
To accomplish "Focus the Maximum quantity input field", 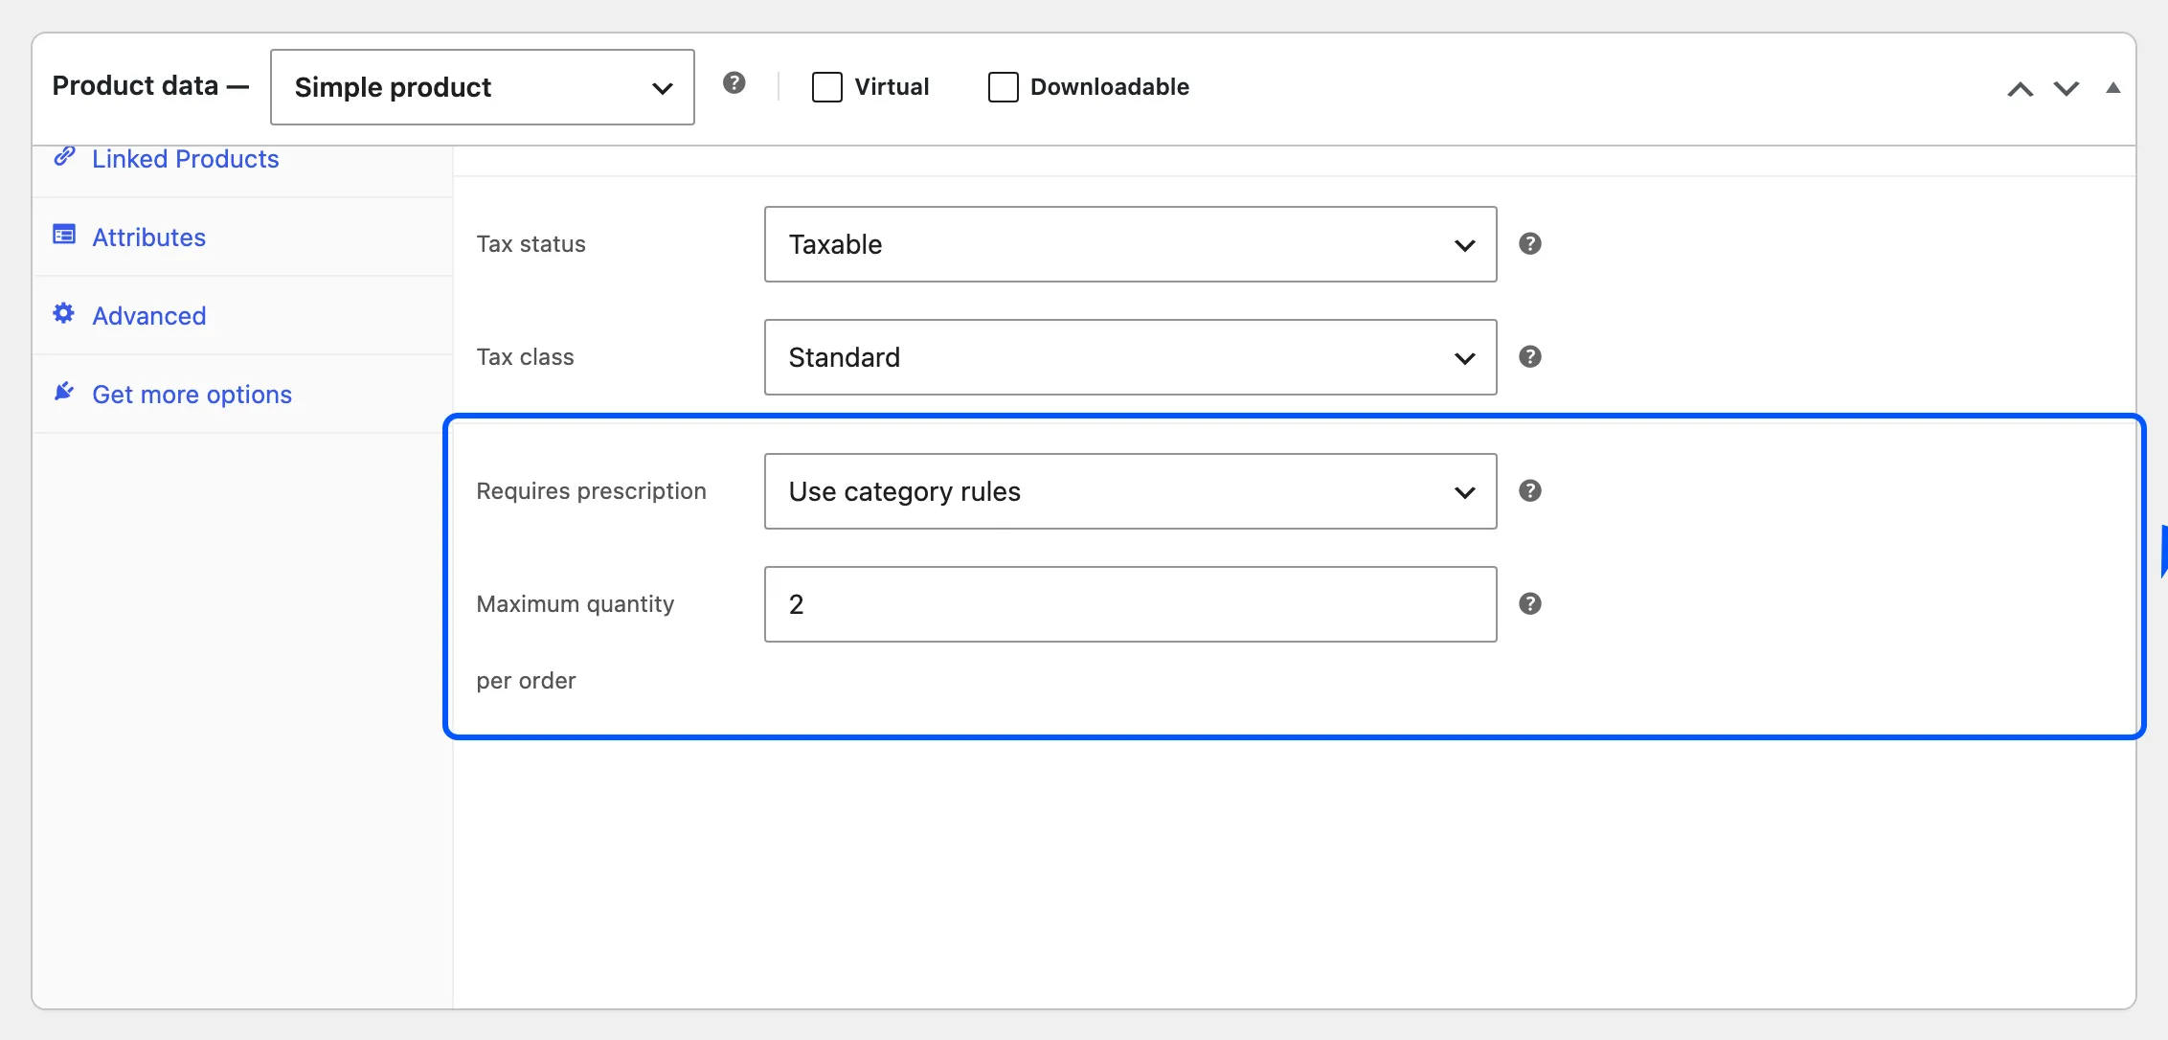I will [x=1131, y=604].
